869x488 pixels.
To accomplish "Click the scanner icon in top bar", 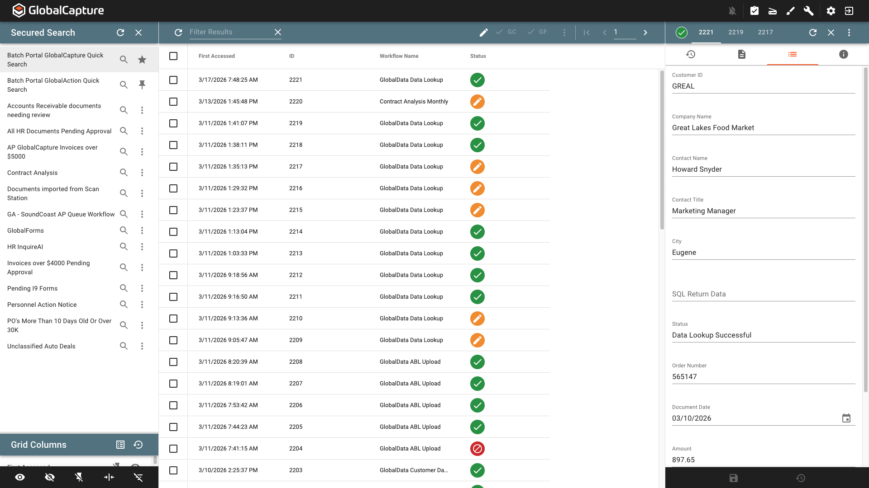I will point(773,11).
